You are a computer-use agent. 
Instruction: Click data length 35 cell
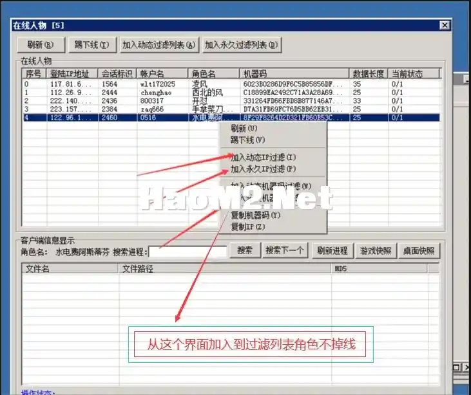pos(357,84)
